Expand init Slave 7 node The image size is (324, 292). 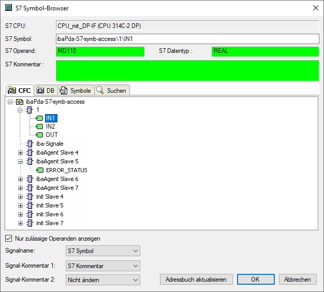click(20, 223)
